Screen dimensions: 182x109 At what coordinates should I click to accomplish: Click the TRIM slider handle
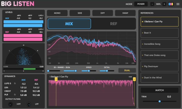point(160,101)
